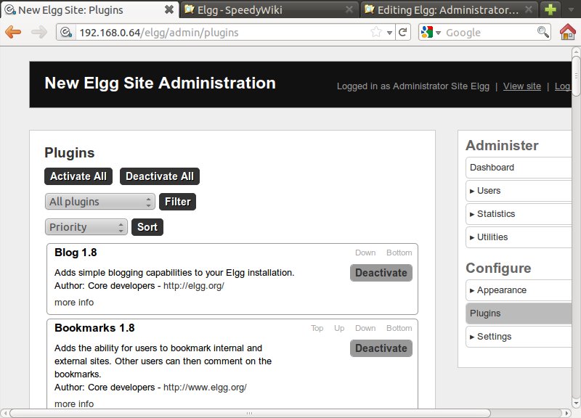Click the vertical scrollbar on the page
581x418 pixels.
click(575, 218)
